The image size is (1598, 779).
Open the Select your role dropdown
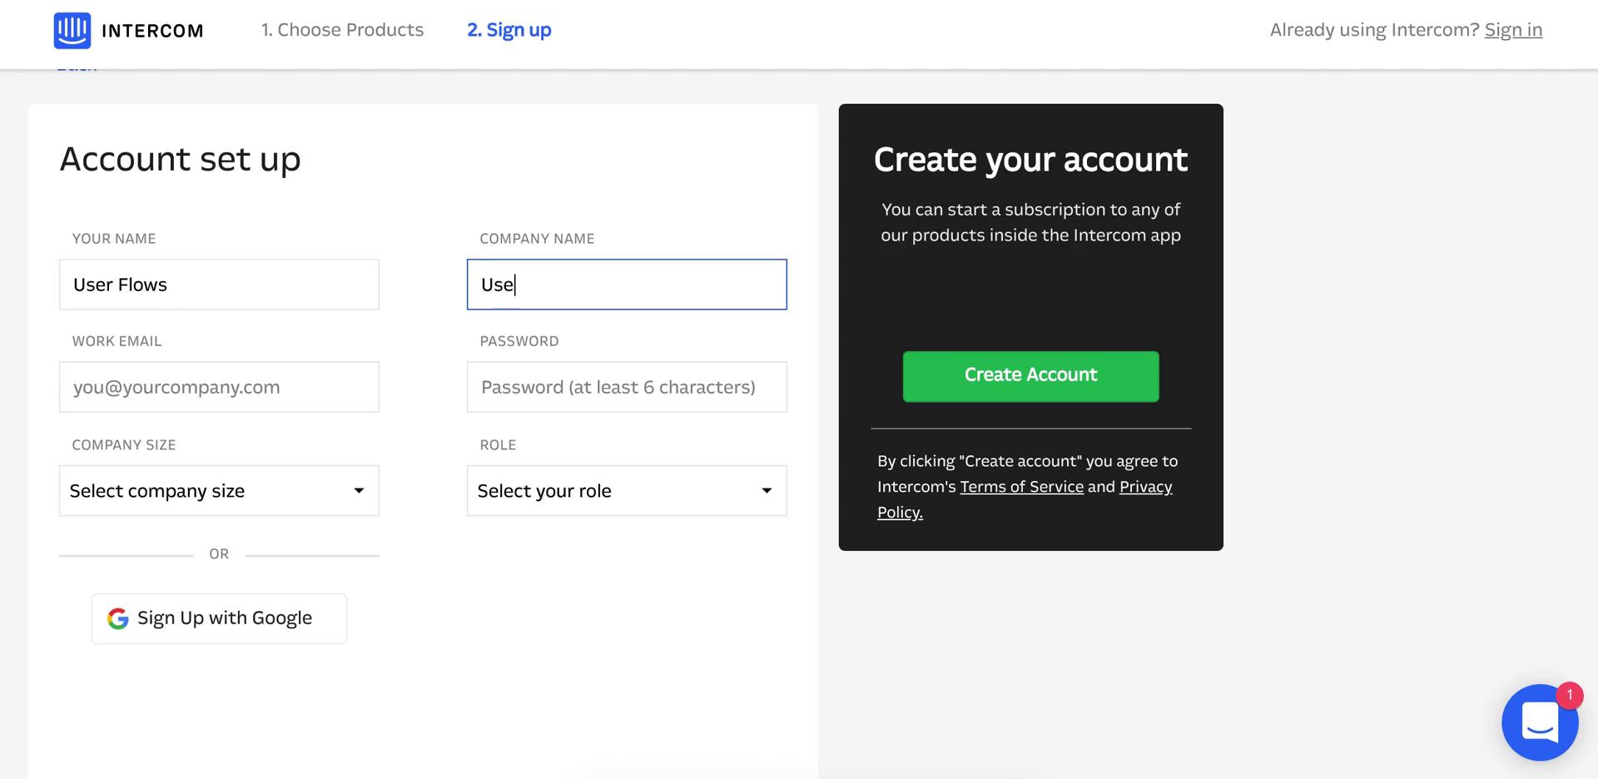627,491
